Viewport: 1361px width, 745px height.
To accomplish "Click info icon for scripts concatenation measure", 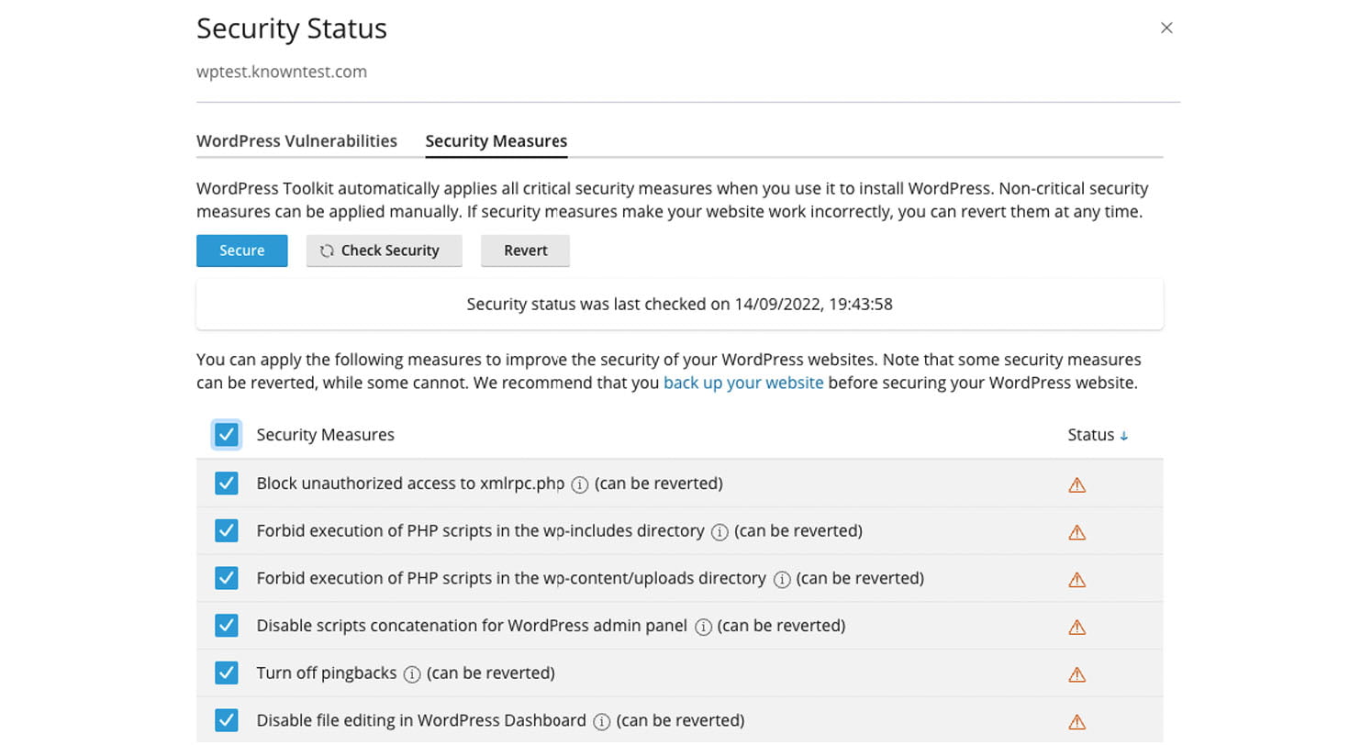I will pos(703,628).
